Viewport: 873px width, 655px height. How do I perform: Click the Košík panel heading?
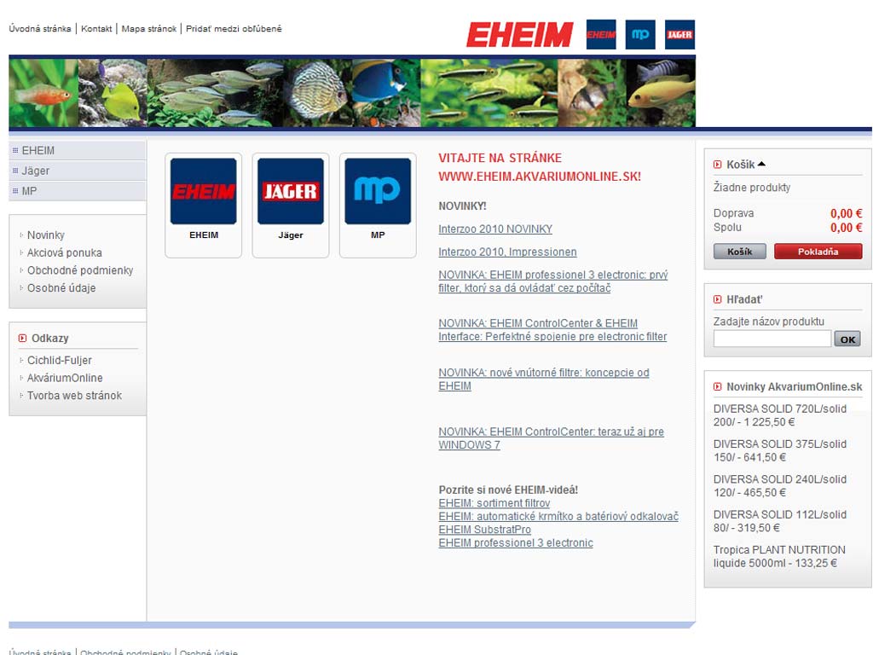[x=741, y=165]
